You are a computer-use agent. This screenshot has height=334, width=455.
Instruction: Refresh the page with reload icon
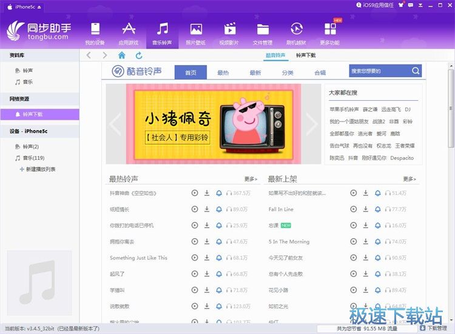pyautogui.click(x=139, y=55)
